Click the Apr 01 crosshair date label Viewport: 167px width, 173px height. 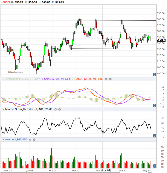pos(106,170)
